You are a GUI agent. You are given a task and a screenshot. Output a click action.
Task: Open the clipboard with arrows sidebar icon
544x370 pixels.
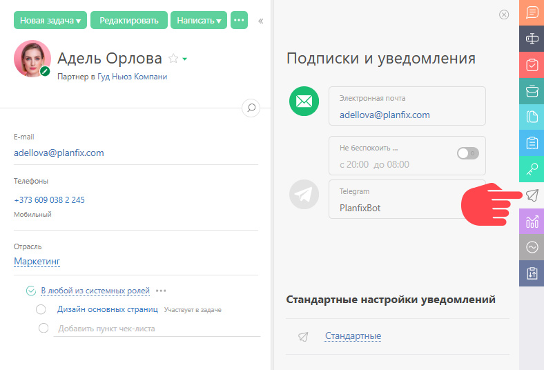[532, 273]
